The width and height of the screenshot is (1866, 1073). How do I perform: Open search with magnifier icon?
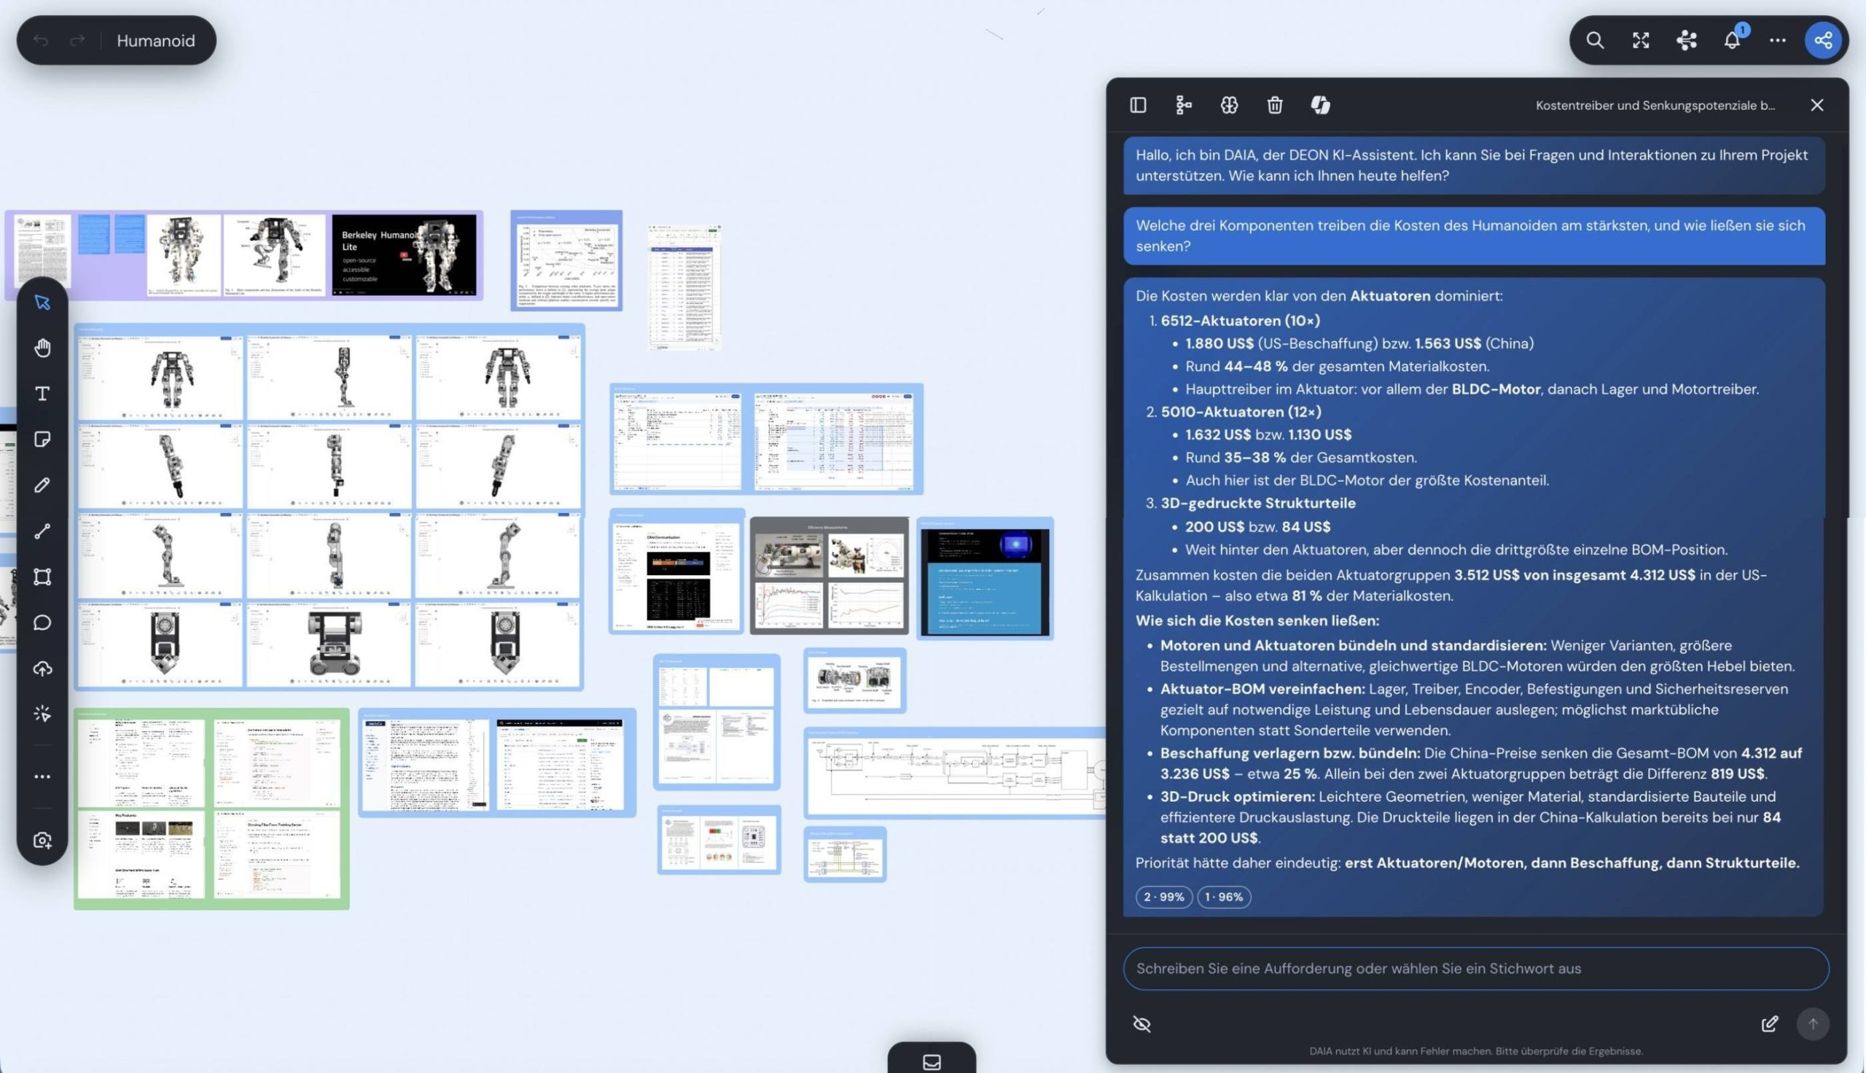1595,41
